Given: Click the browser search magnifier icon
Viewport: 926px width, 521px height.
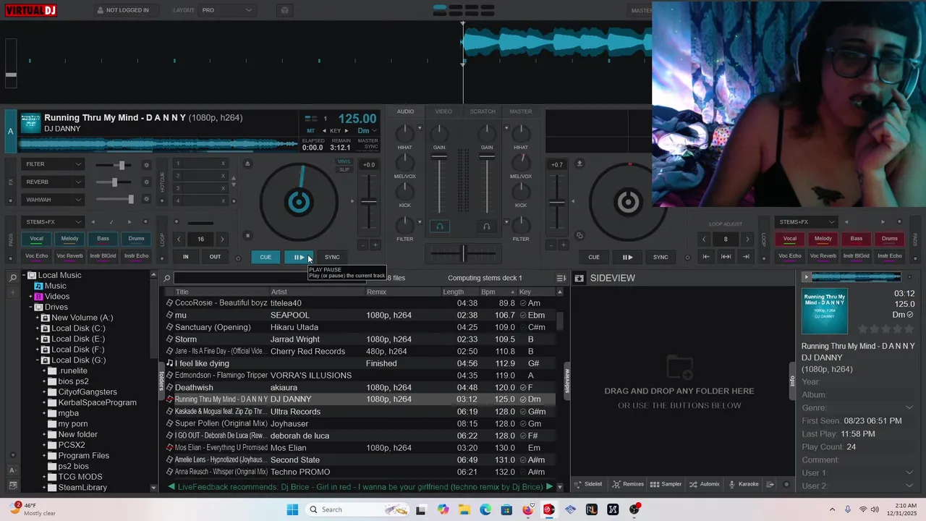Looking at the screenshot, I should 167,278.
